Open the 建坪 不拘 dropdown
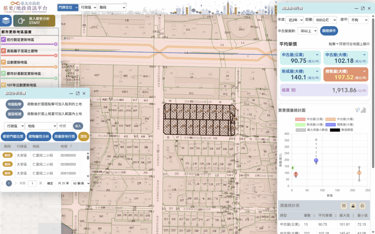The height and width of the screenshot is (234, 375). [x=358, y=20]
